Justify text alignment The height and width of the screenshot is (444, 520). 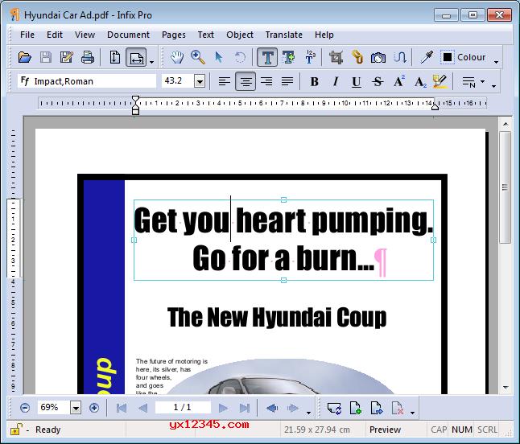[x=287, y=81]
